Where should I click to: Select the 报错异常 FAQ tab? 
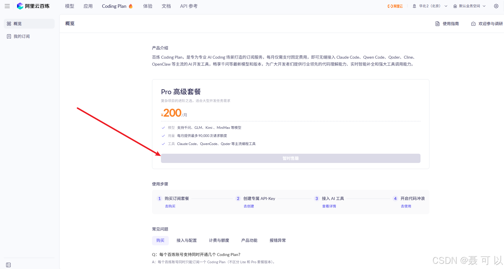[x=278, y=240]
